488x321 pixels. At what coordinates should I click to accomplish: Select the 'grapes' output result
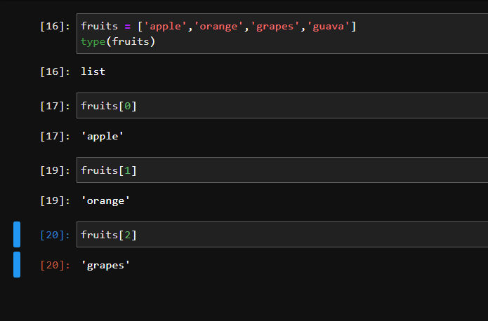pos(105,265)
